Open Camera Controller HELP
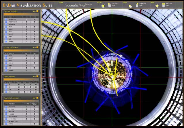The height and width of the screenshot is (128, 184). [34, 98]
